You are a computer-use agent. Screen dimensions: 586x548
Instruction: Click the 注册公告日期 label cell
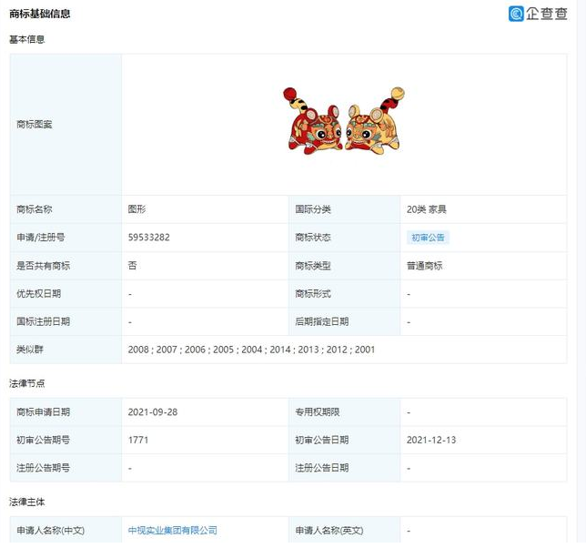click(x=345, y=468)
